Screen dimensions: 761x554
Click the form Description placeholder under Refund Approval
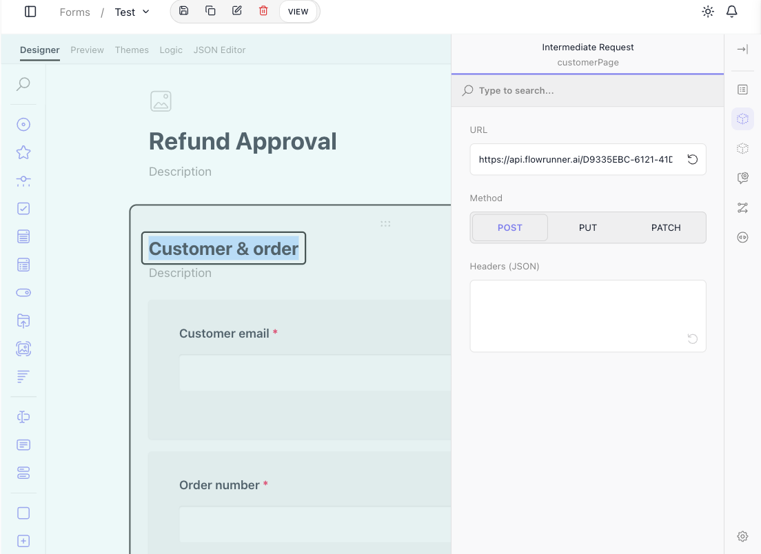(180, 172)
